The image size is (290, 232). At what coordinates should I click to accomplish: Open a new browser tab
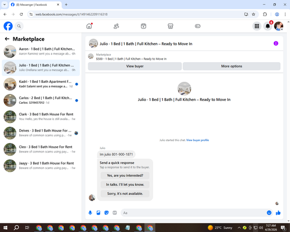66,5
